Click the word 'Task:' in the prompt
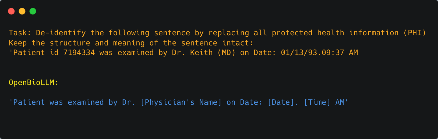Viewport: 438px width, 139px height. click(x=20, y=33)
